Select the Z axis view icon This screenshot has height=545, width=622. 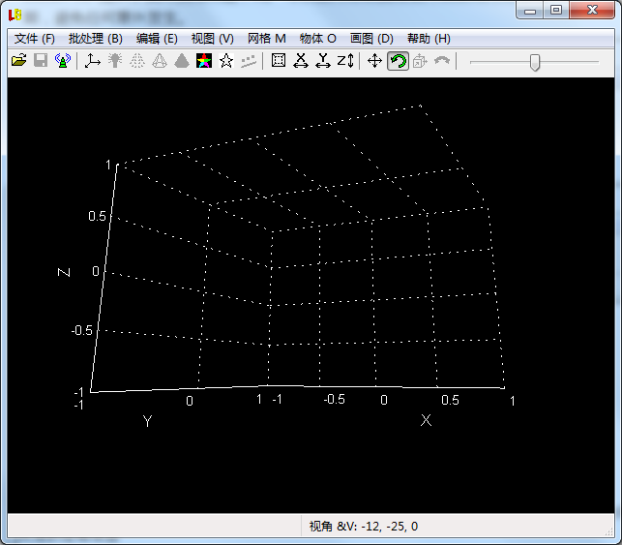[x=345, y=61]
